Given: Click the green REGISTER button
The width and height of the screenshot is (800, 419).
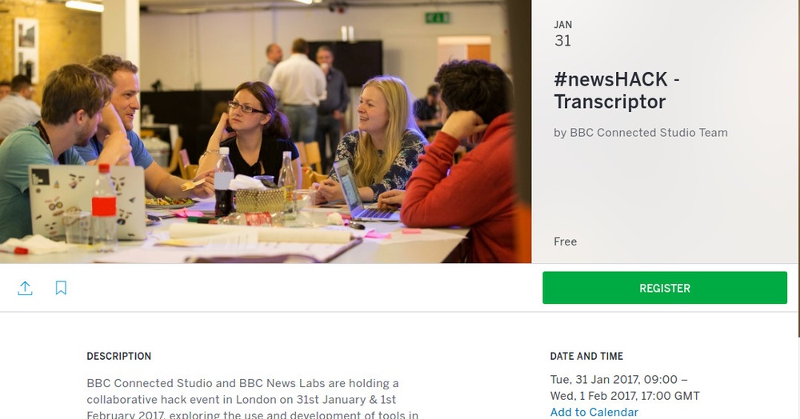Looking at the screenshot, I should [x=665, y=288].
